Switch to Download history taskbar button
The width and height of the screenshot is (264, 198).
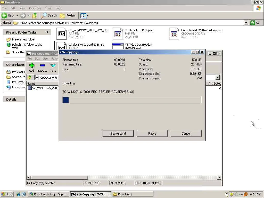pyautogui.click(x=48, y=194)
